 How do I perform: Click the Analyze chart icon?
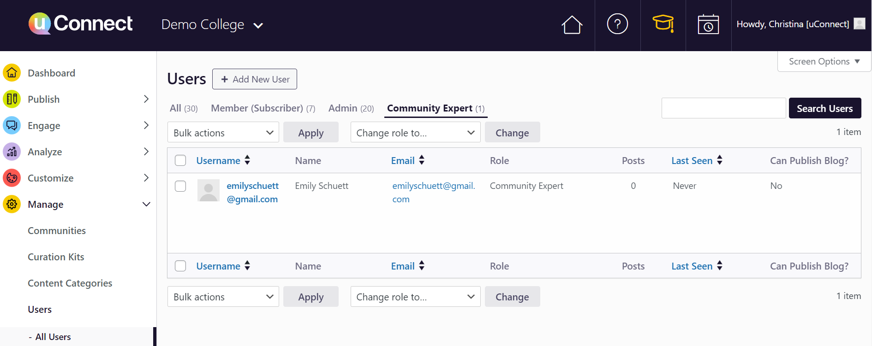click(x=12, y=152)
